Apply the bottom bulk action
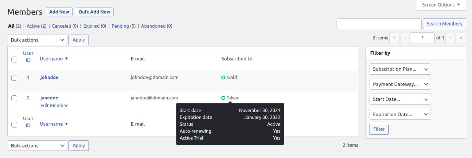The width and height of the screenshot is (472, 158). point(79,146)
